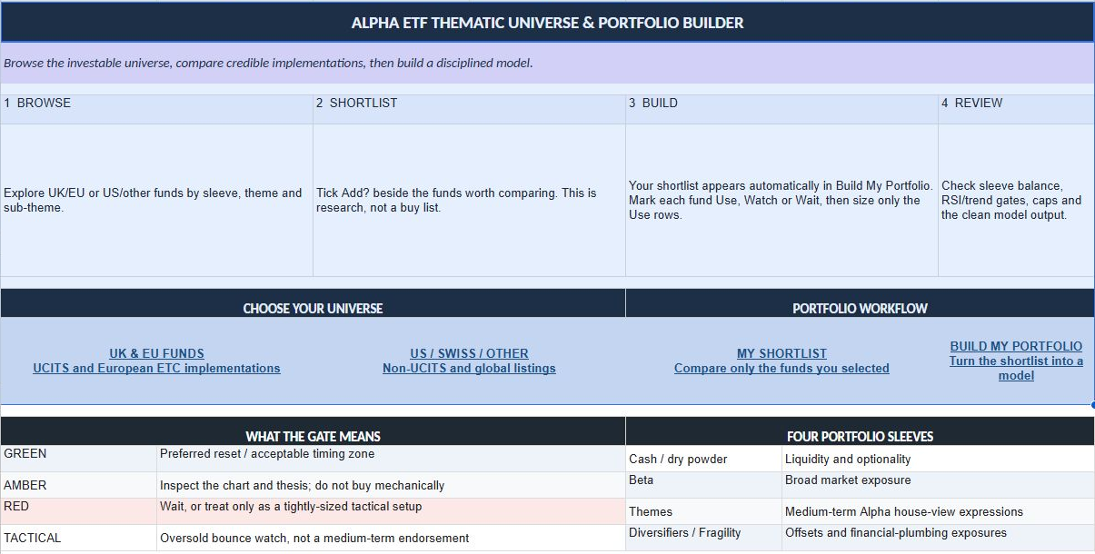Click the PORTFOLIO WORKFLOW header
The image size is (1095, 554).
860,308
